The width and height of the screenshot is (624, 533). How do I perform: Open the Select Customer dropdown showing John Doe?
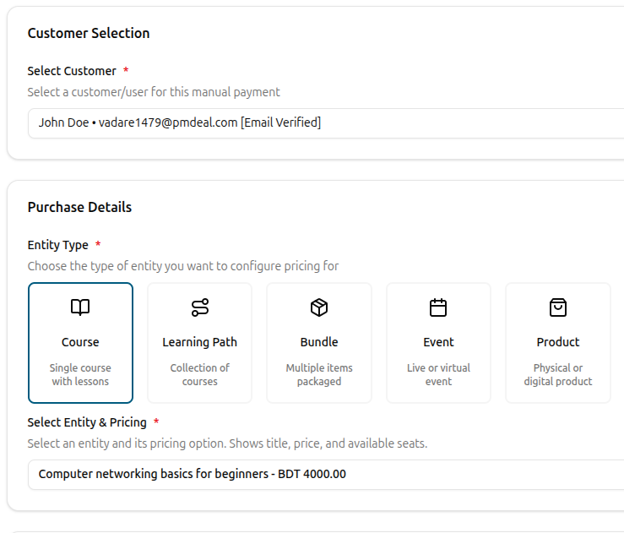coord(326,123)
